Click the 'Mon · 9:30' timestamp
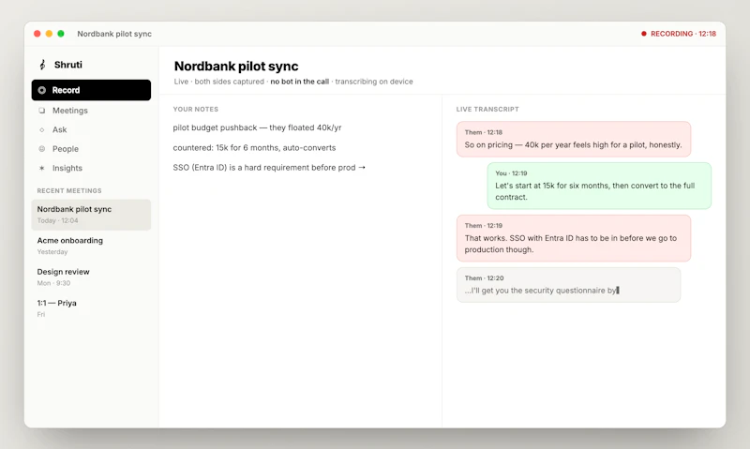This screenshot has width=750, height=449. tap(53, 283)
